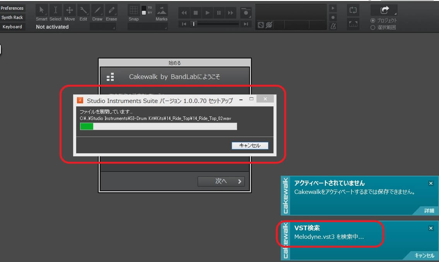This screenshot has height=262, width=439.
Task: Open the Synth Rack view
Action: click(12, 17)
